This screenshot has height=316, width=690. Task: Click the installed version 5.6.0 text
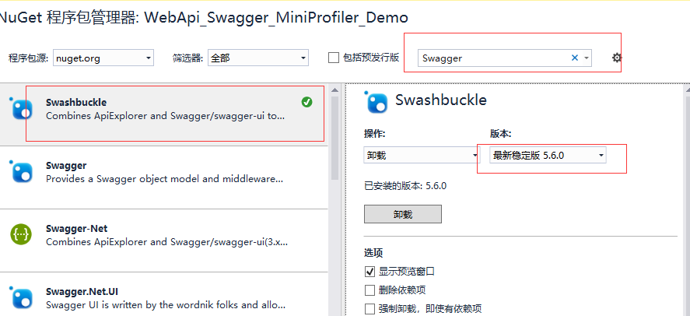point(405,186)
